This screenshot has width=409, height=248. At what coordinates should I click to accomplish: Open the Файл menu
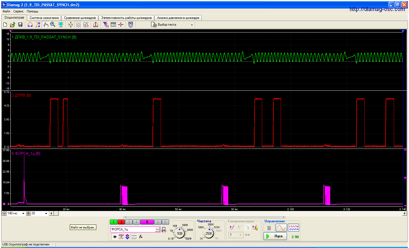(6, 11)
